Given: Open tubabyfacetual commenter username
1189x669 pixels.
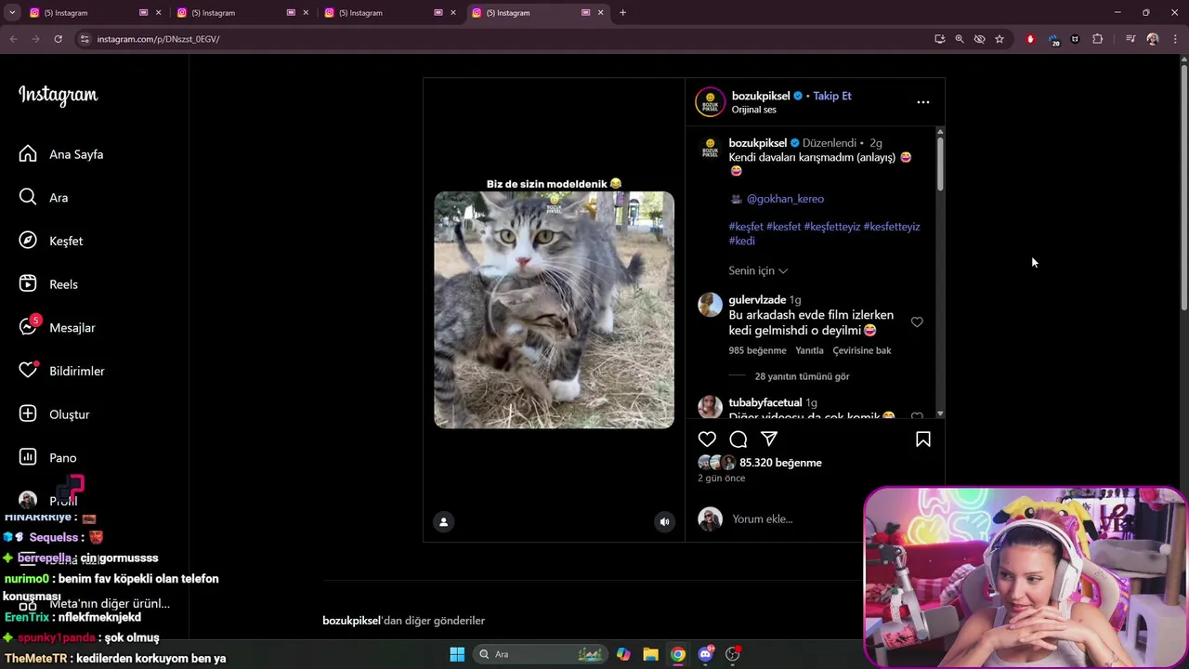Looking at the screenshot, I should 765,402.
